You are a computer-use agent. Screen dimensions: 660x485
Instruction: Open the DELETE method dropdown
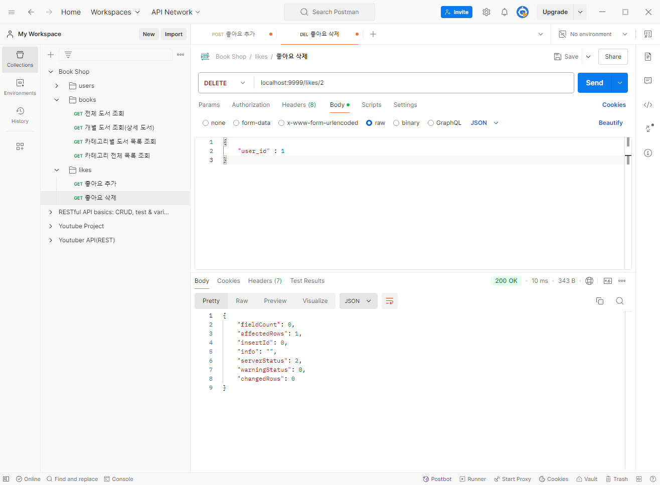point(226,83)
